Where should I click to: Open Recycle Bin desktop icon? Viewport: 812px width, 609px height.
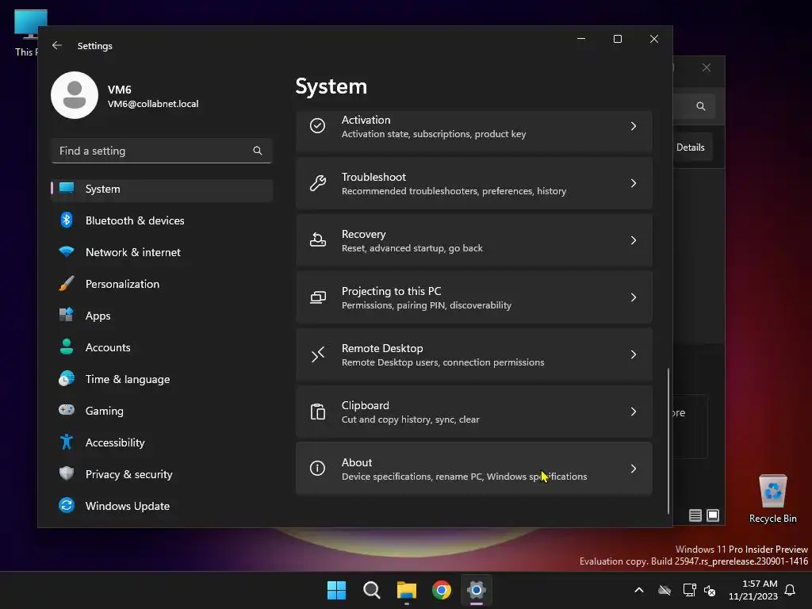(x=773, y=499)
